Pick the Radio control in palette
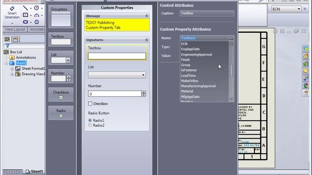Screen dimensions: 312x175 coord(61,113)
